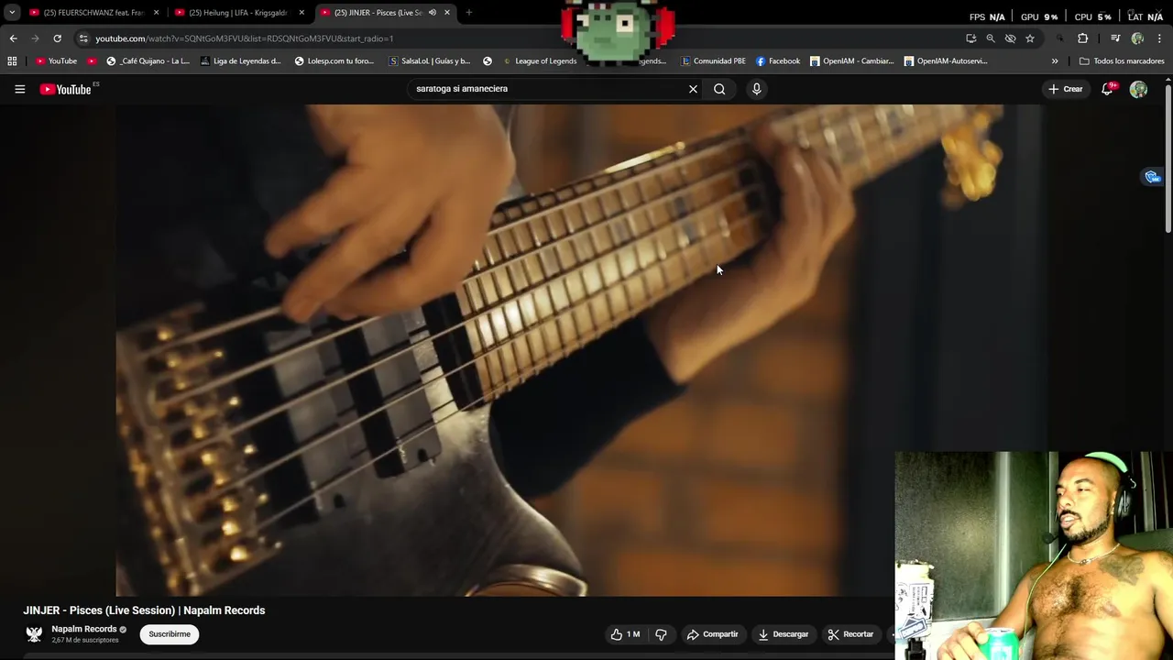
Task: Subscribe with the Suscribirme button
Action: coord(170,634)
